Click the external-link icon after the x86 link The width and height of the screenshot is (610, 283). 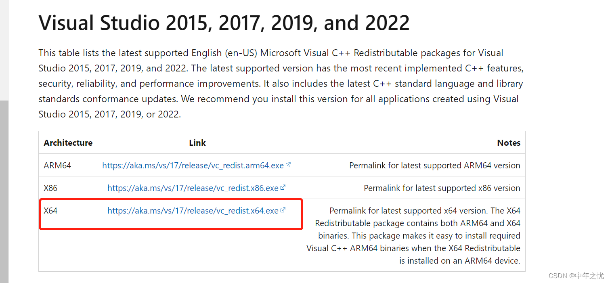[283, 187]
